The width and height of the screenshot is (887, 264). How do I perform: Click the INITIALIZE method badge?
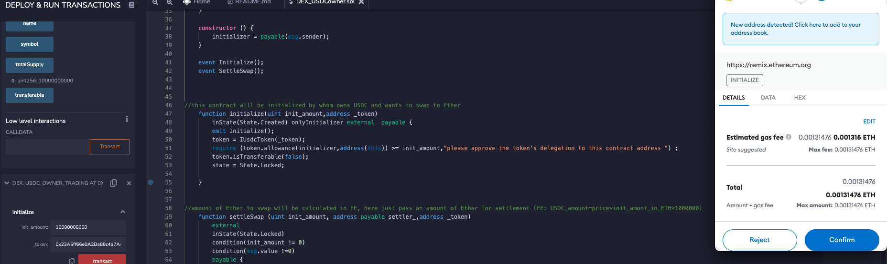(x=745, y=80)
